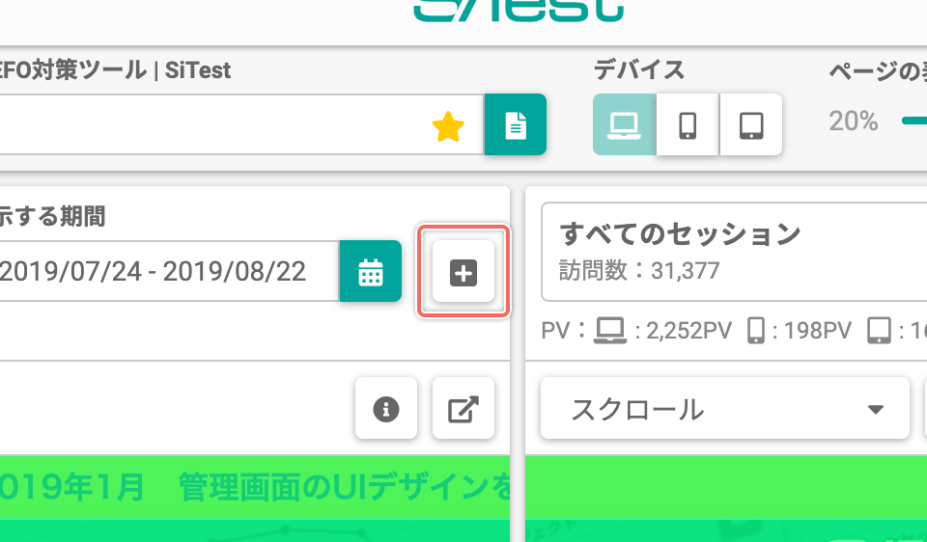Click the 198PV smartphone count
The height and width of the screenshot is (542, 927).
point(818,331)
